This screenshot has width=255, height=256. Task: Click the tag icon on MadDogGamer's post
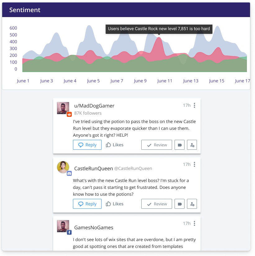coord(180,145)
